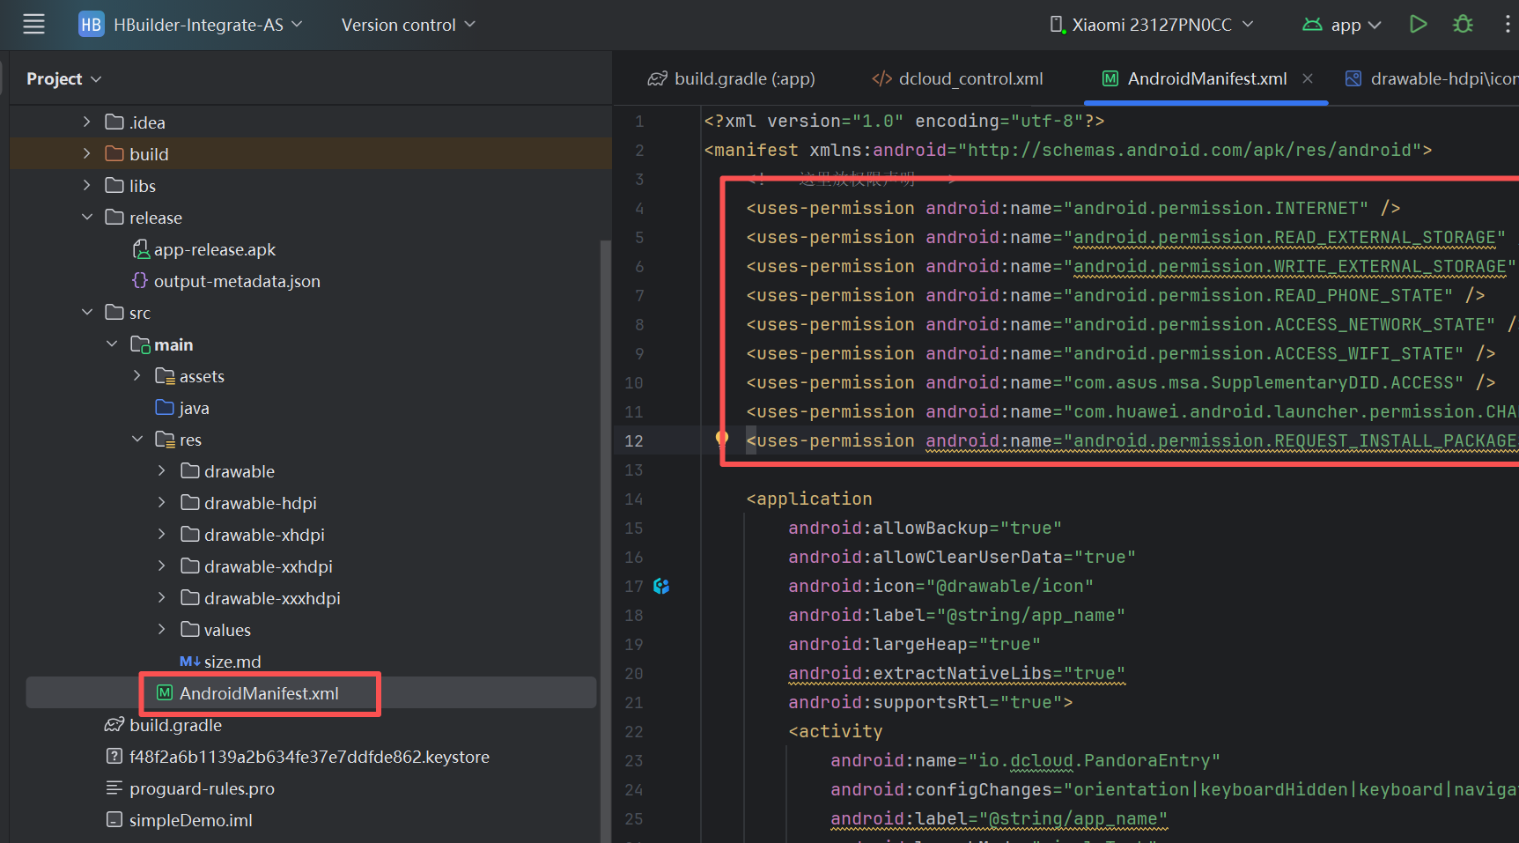Open the main hamburger menu
Image resolution: width=1519 pixels, height=843 pixels.
[33, 25]
